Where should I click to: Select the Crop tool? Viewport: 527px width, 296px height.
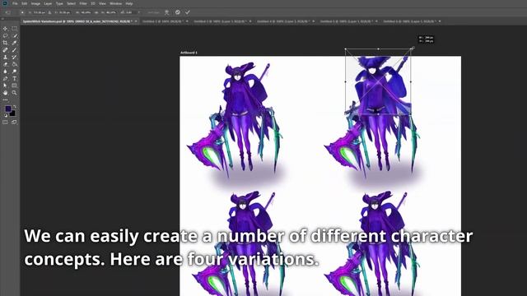coord(5,43)
